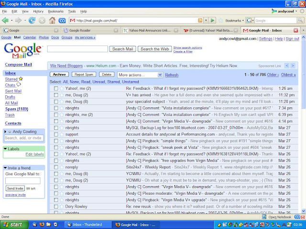
Task: Click the Compose Mail link
Action: (x=18, y=64)
